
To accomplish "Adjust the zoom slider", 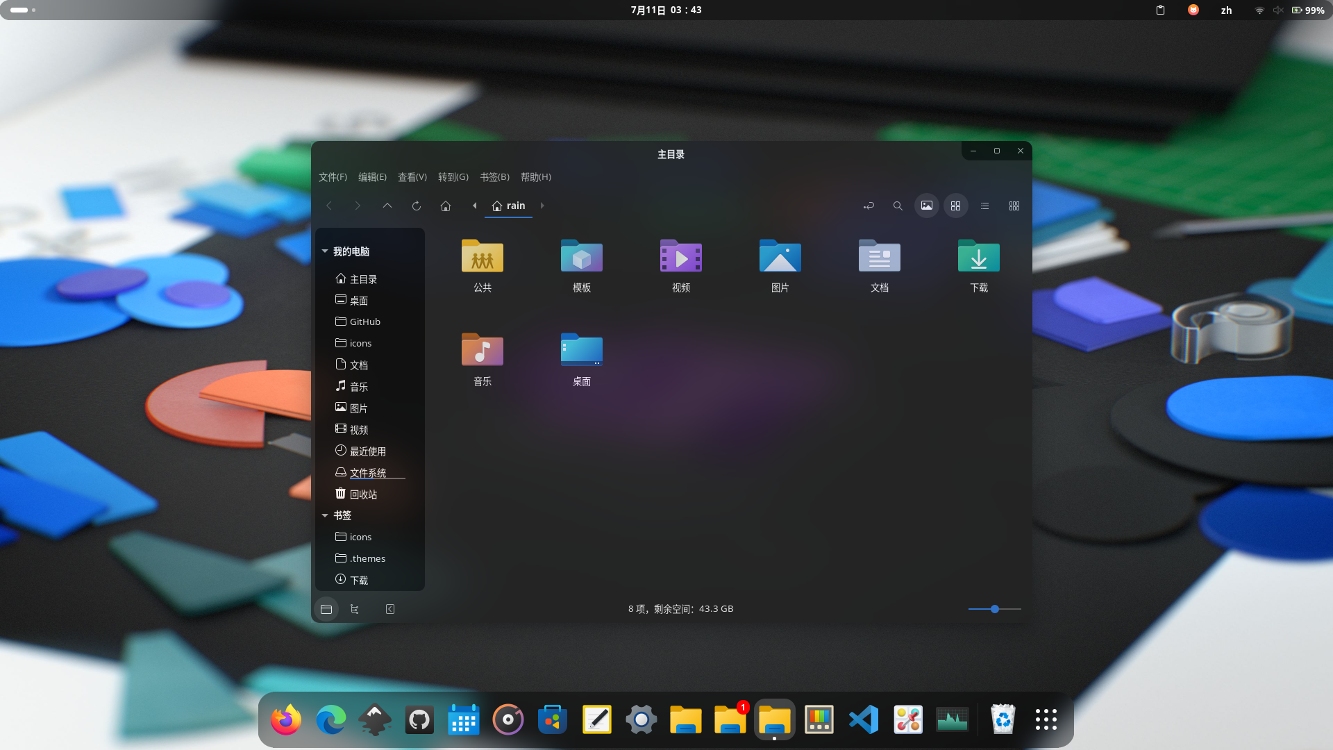I will pos(994,609).
